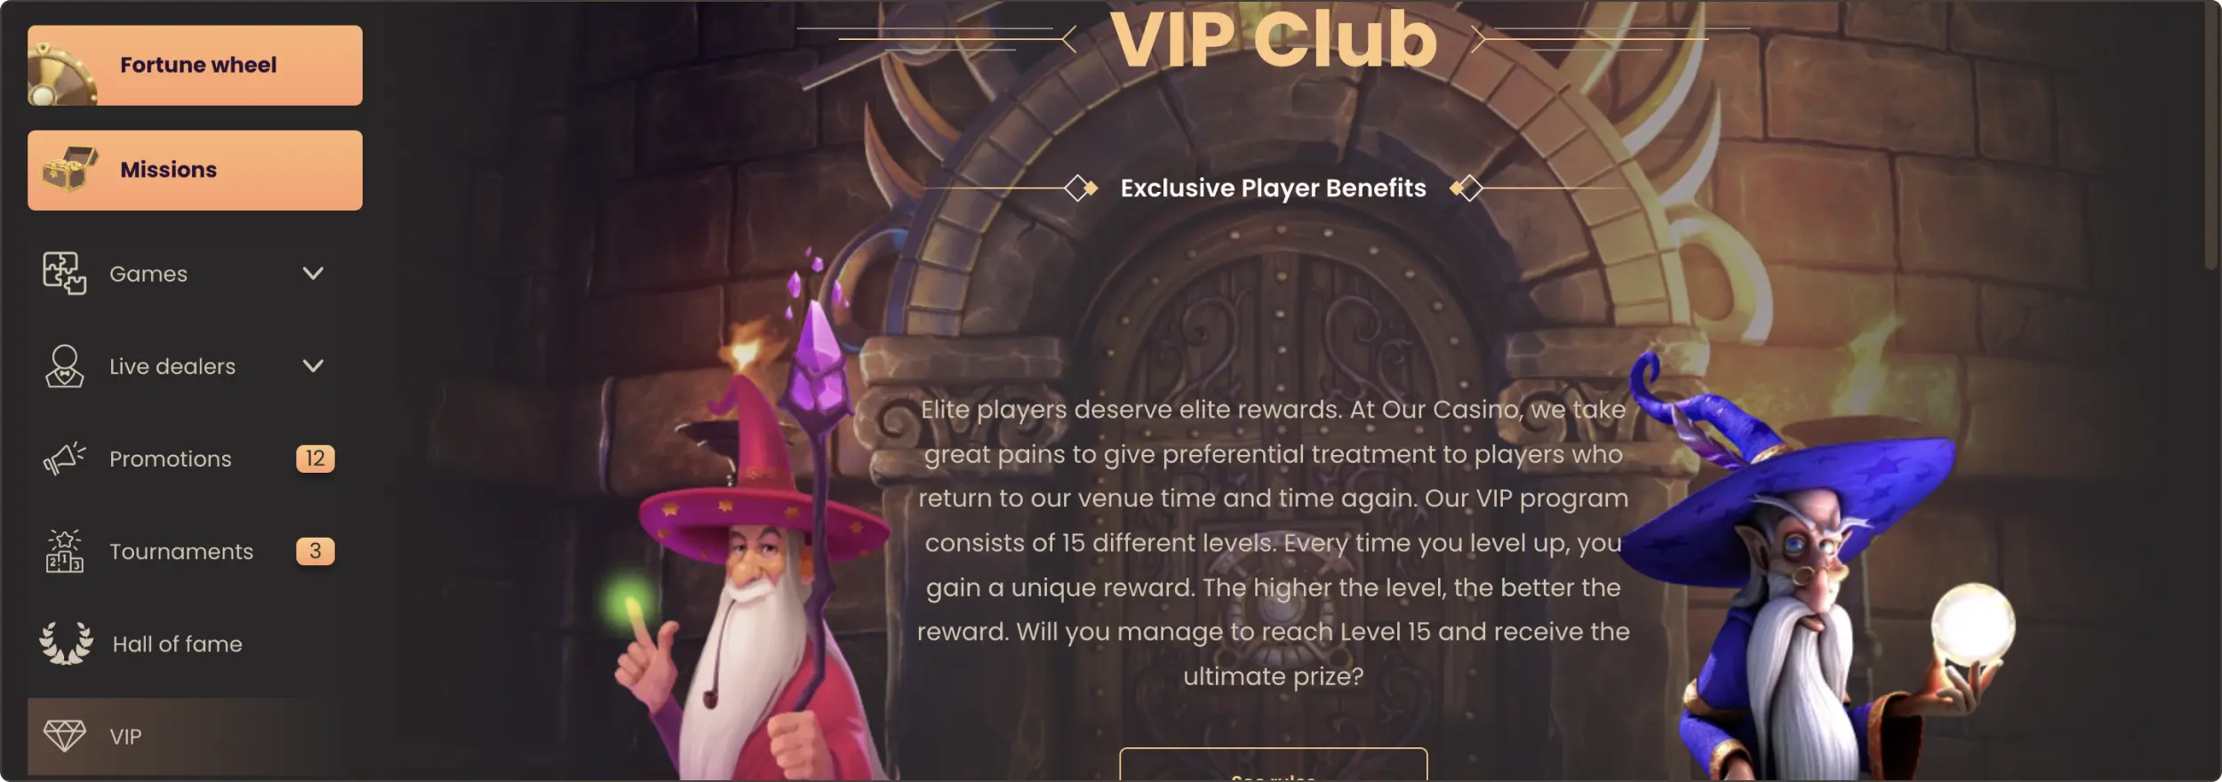Click the Promotions megaphone icon
This screenshot has height=782, width=2222.
(64, 459)
